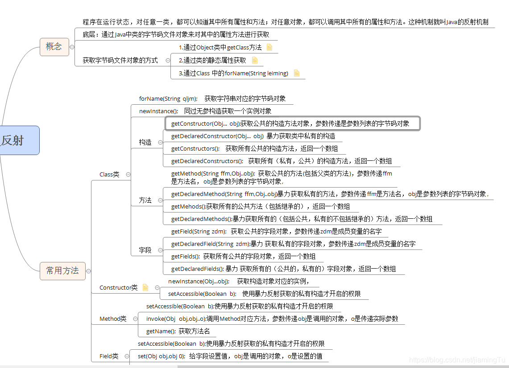Viewport: 509px width, 368px height.
Task: Click getDeclaredConstructor(Obj... obj) topic
Action: (253, 136)
